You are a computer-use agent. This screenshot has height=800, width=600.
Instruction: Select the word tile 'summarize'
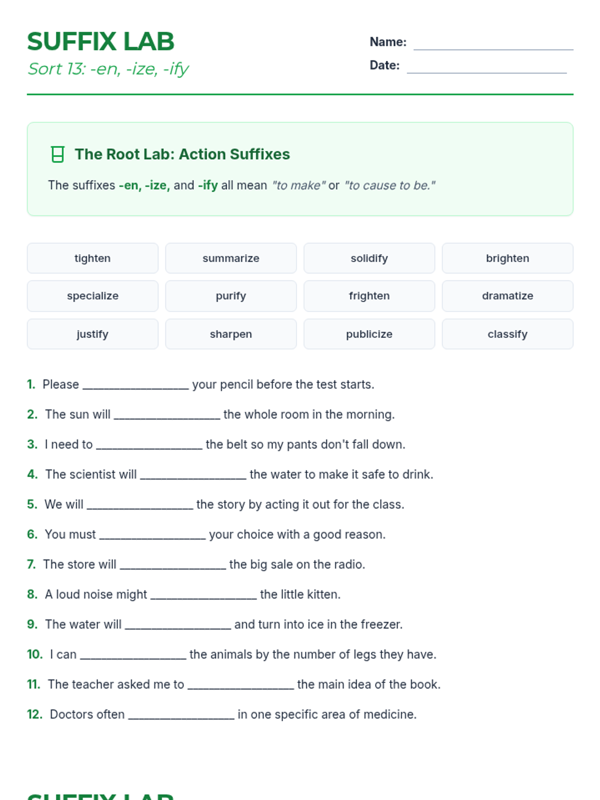pyautogui.click(x=231, y=258)
